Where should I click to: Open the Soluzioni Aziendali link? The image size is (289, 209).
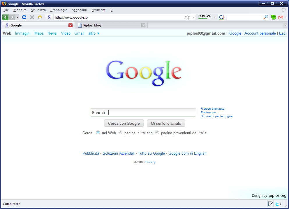[x=119, y=153]
